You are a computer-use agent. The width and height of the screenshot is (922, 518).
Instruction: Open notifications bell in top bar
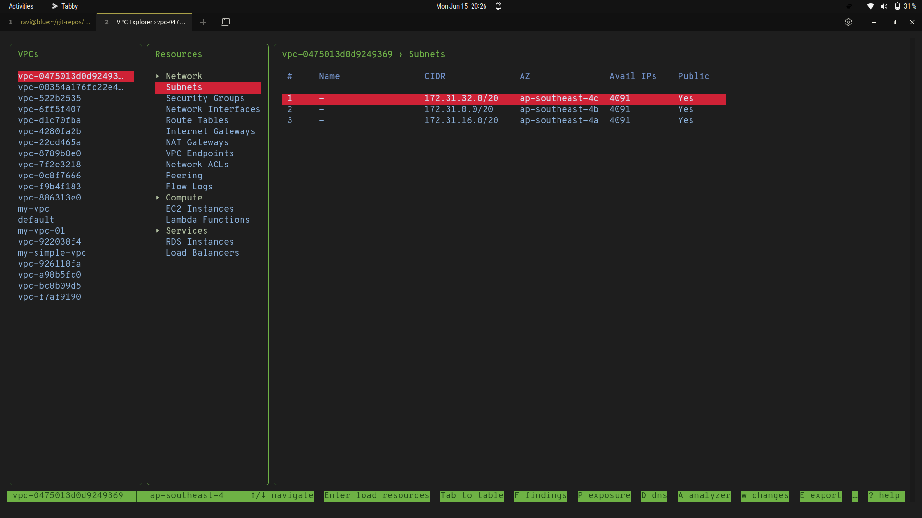[x=498, y=6]
